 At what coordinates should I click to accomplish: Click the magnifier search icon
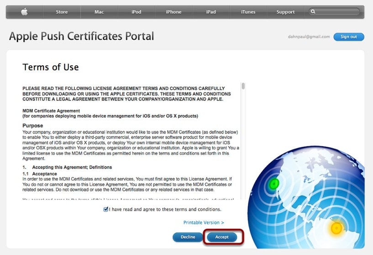pyautogui.click(x=313, y=11)
